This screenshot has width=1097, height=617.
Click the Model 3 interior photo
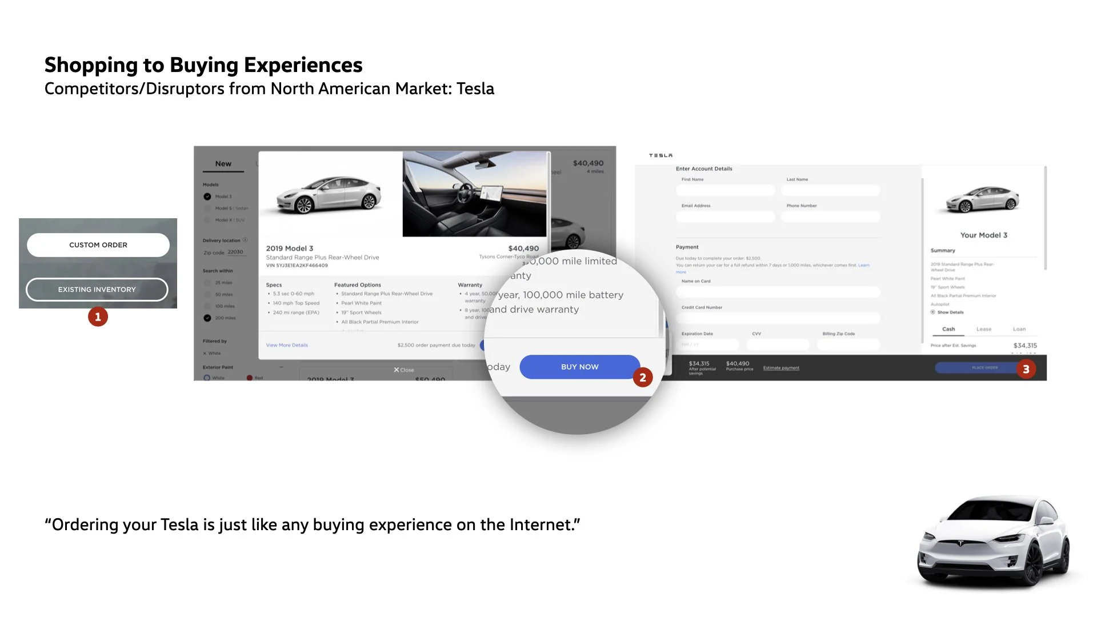(474, 194)
